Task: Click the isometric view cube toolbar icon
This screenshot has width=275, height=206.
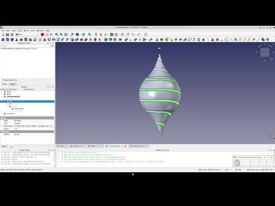Action: tap(66, 34)
